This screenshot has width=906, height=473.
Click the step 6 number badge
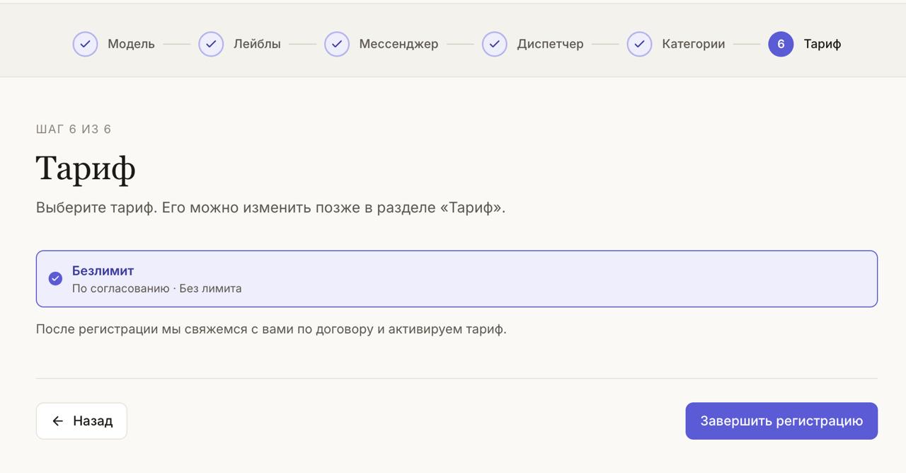[x=781, y=44]
